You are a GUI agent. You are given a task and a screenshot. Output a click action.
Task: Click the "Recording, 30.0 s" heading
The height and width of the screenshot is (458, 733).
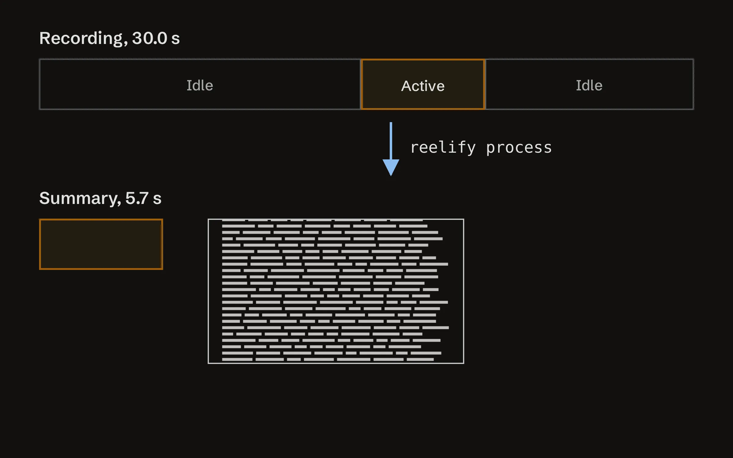point(109,38)
